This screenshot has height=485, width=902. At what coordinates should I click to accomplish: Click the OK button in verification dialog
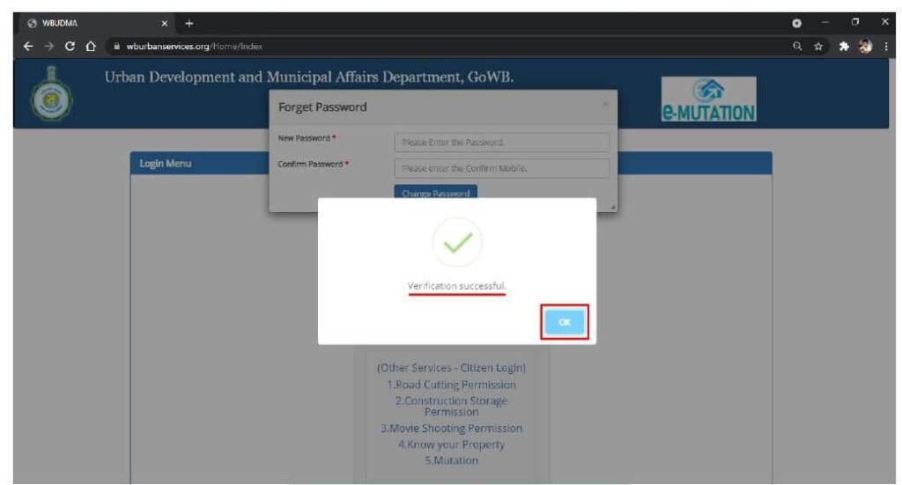(564, 322)
